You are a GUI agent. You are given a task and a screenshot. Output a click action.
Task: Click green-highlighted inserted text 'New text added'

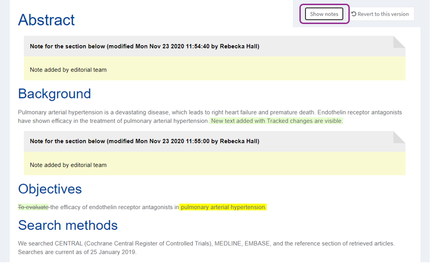point(276,121)
